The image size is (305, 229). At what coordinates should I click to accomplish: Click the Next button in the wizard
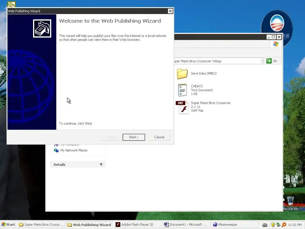134,137
